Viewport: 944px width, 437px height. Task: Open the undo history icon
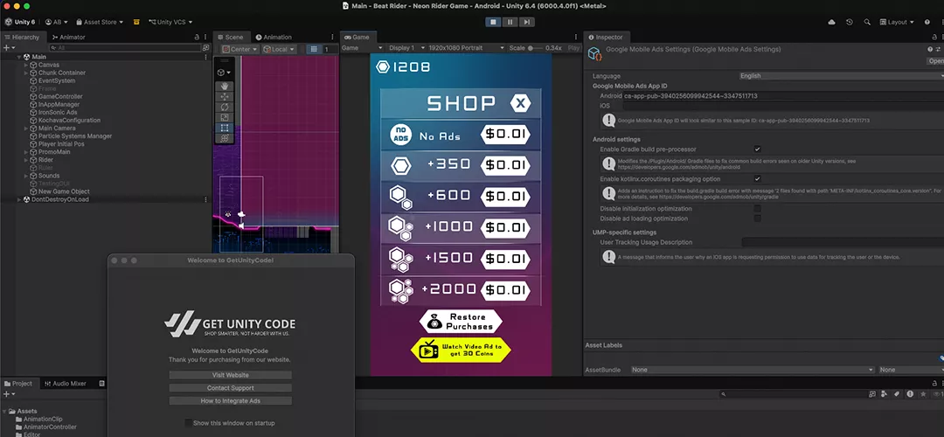pyautogui.click(x=849, y=22)
